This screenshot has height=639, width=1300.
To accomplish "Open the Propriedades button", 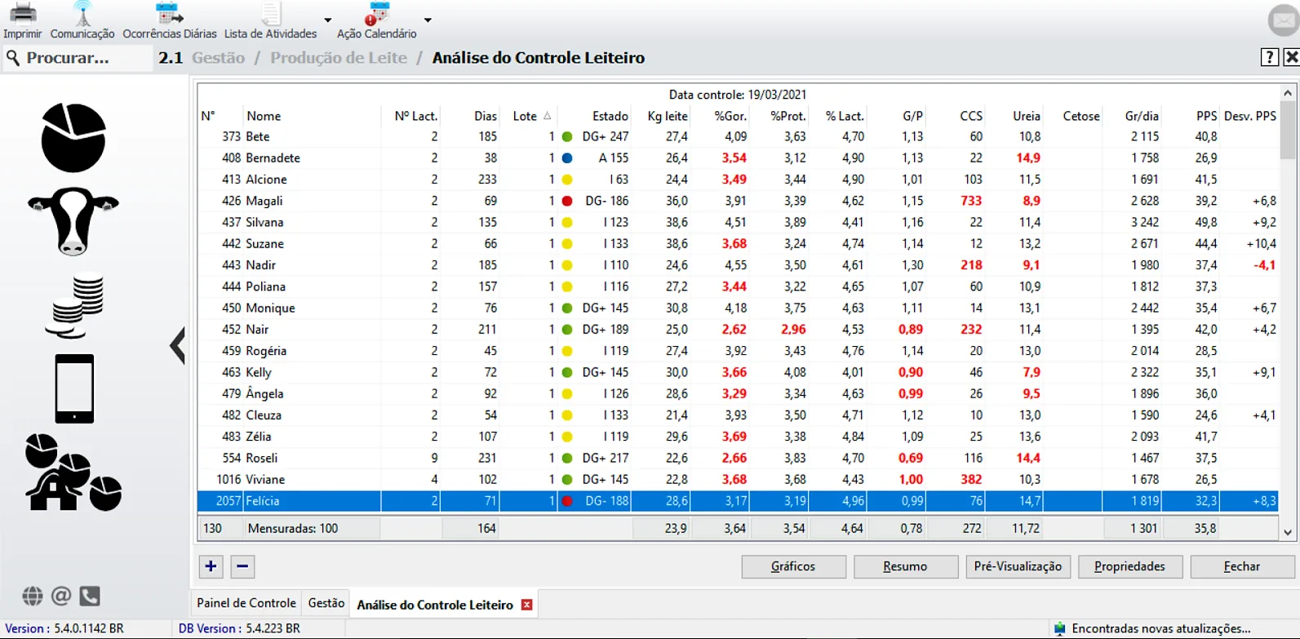I will click(x=1130, y=566).
